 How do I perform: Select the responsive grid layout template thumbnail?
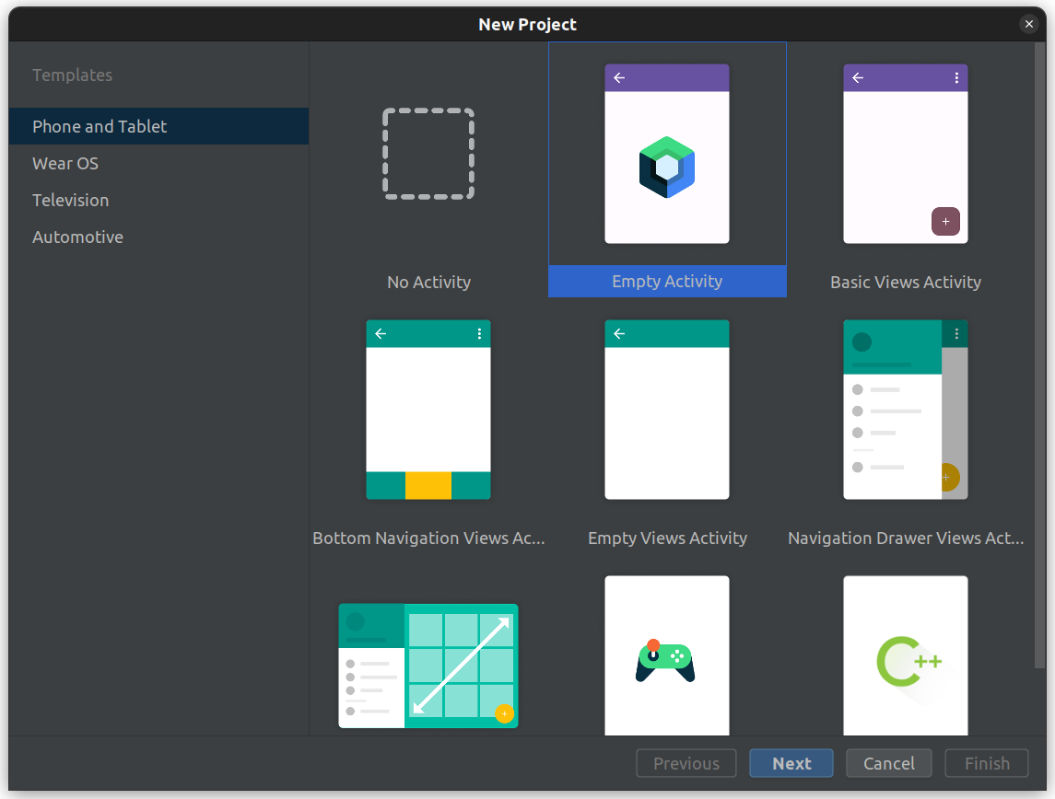428,666
